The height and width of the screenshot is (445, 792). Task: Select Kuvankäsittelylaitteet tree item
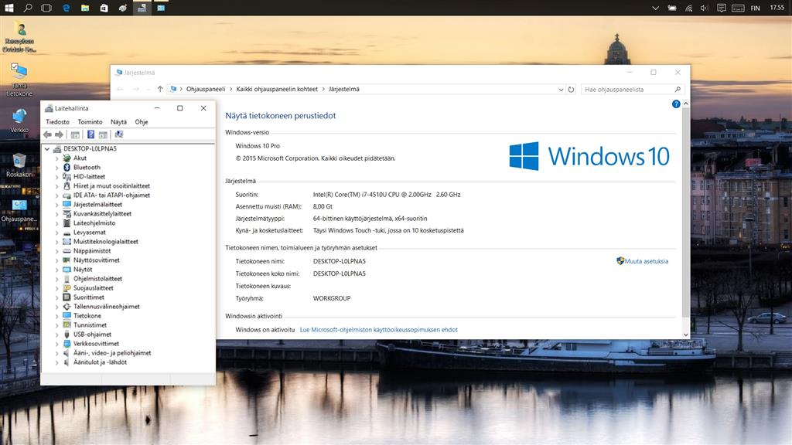(103, 214)
